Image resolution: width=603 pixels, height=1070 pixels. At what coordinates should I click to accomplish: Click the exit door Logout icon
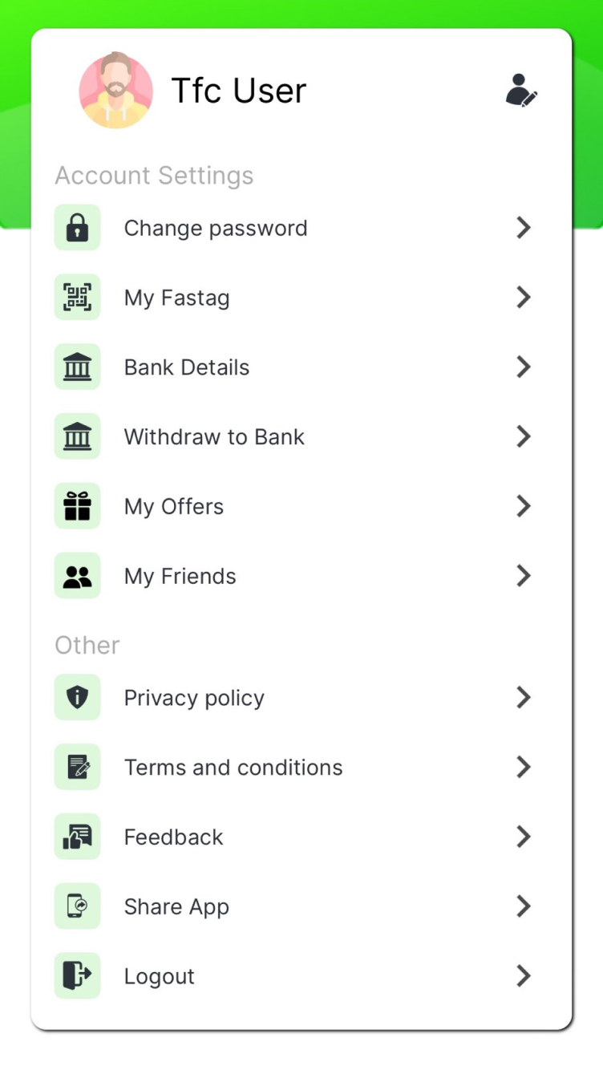(x=77, y=976)
